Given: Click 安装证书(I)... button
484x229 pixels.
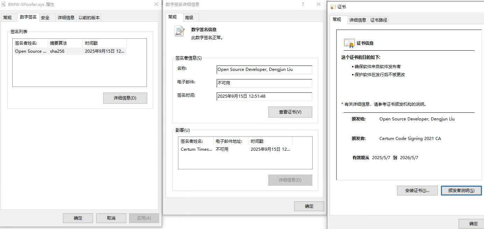Looking at the screenshot, I should coord(417,191).
